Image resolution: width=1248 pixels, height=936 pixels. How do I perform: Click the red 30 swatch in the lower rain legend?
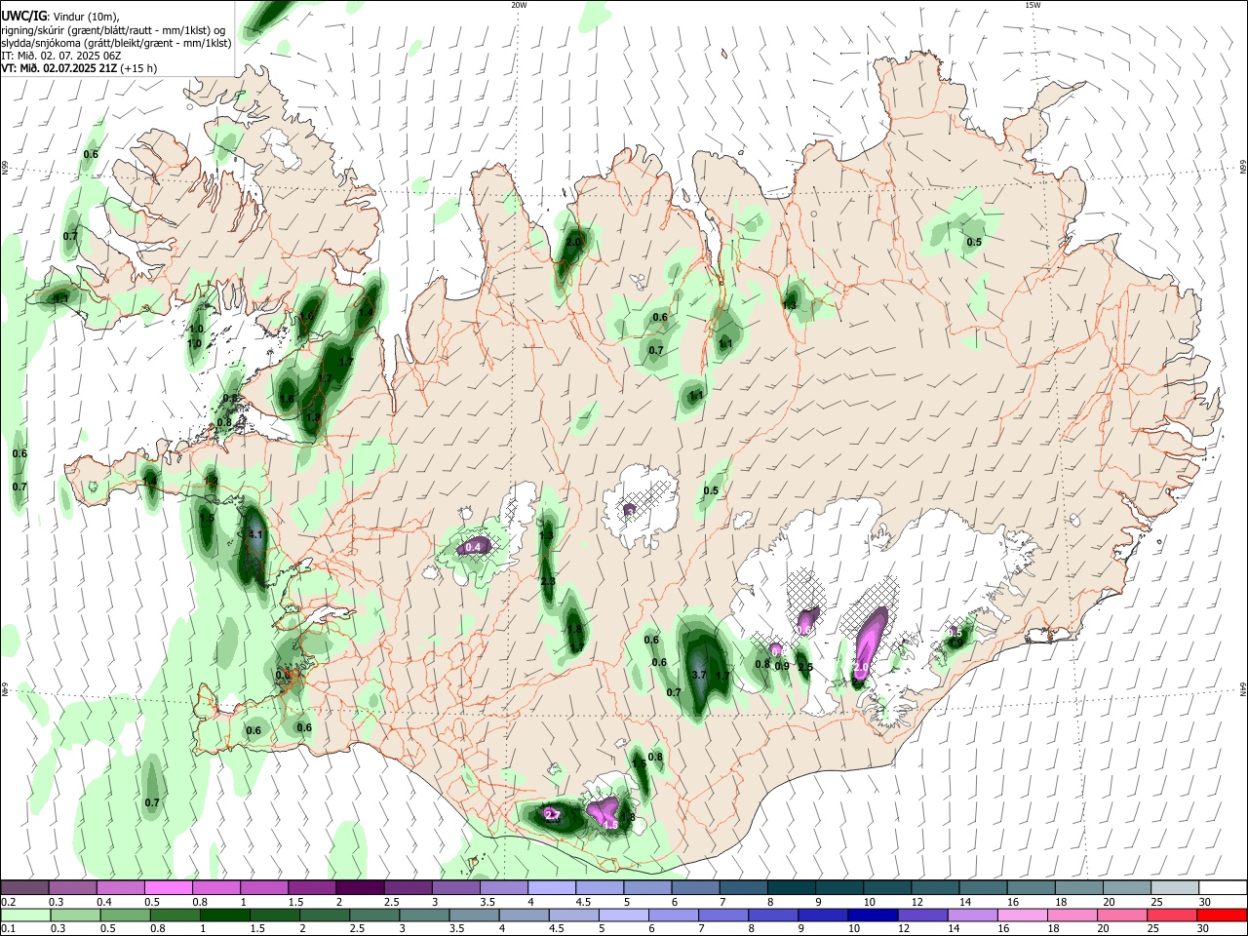click(x=1223, y=915)
